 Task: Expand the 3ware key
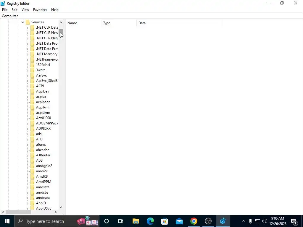tap(27, 70)
